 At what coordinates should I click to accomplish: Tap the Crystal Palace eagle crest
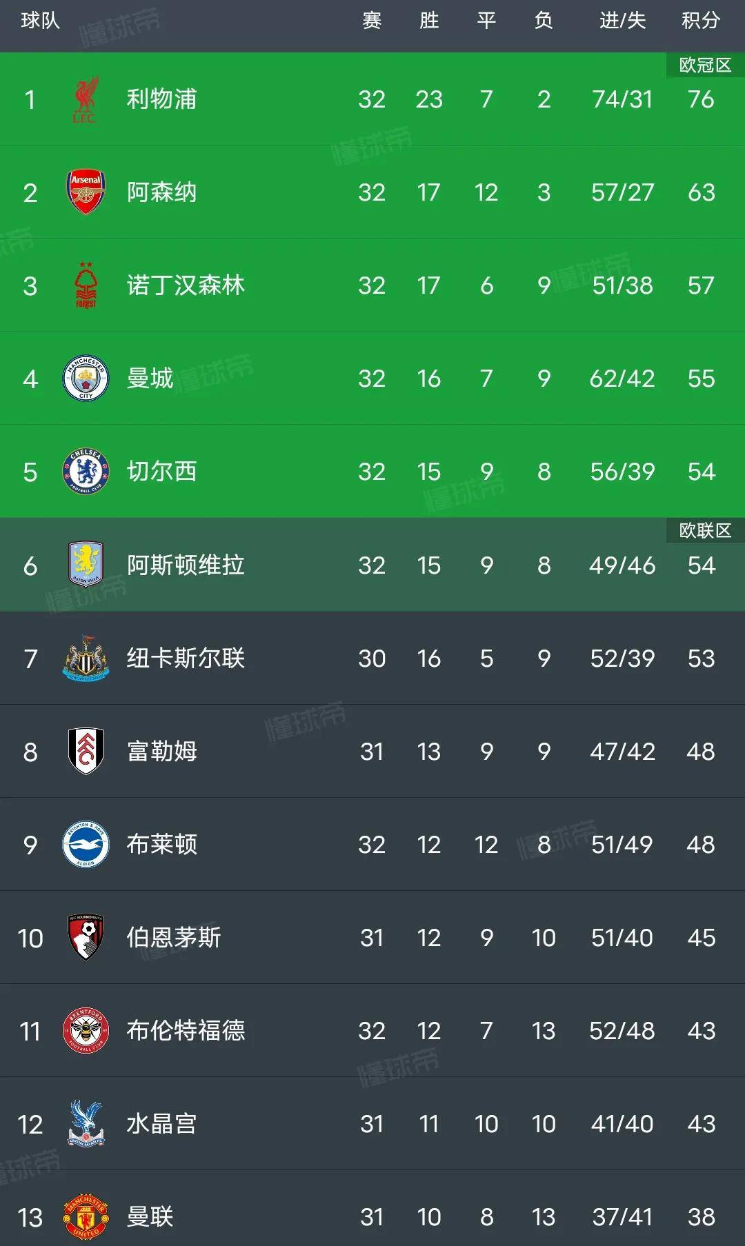(x=86, y=1124)
